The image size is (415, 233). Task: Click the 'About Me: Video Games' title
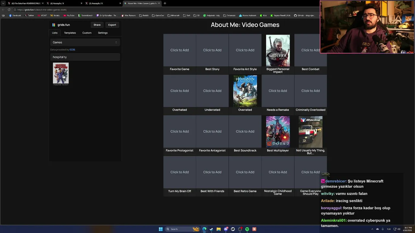(x=245, y=25)
